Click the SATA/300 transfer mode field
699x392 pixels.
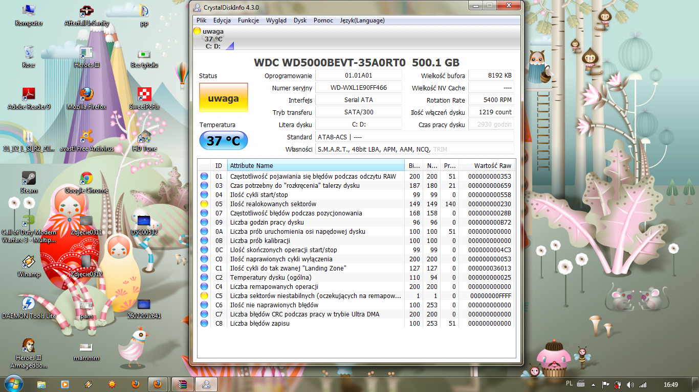359,112
